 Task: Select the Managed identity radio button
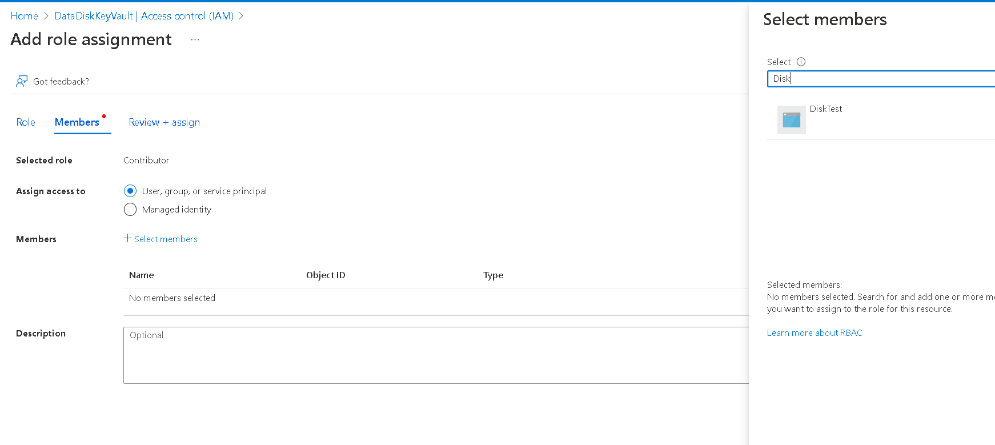(x=130, y=210)
